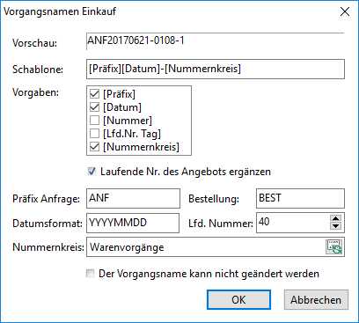The image size is (359, 323).
Task: Click the Vorgangsnamen Einkauf title text
Action: (60, 11)
